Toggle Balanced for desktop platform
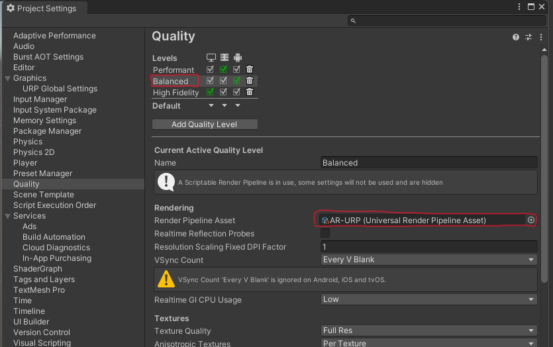 coord(210,80)
